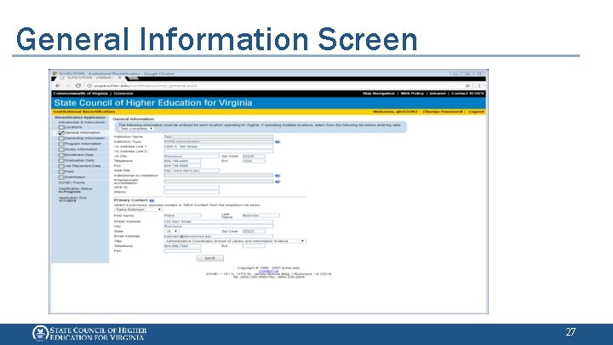Open the State dropdown
Screen dimensions: 613x345
(171, 231)
